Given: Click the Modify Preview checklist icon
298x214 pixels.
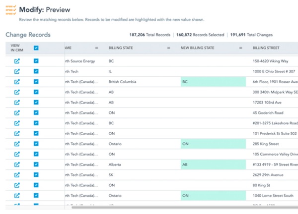Looking at the screenshot, I should click(10, 9).
